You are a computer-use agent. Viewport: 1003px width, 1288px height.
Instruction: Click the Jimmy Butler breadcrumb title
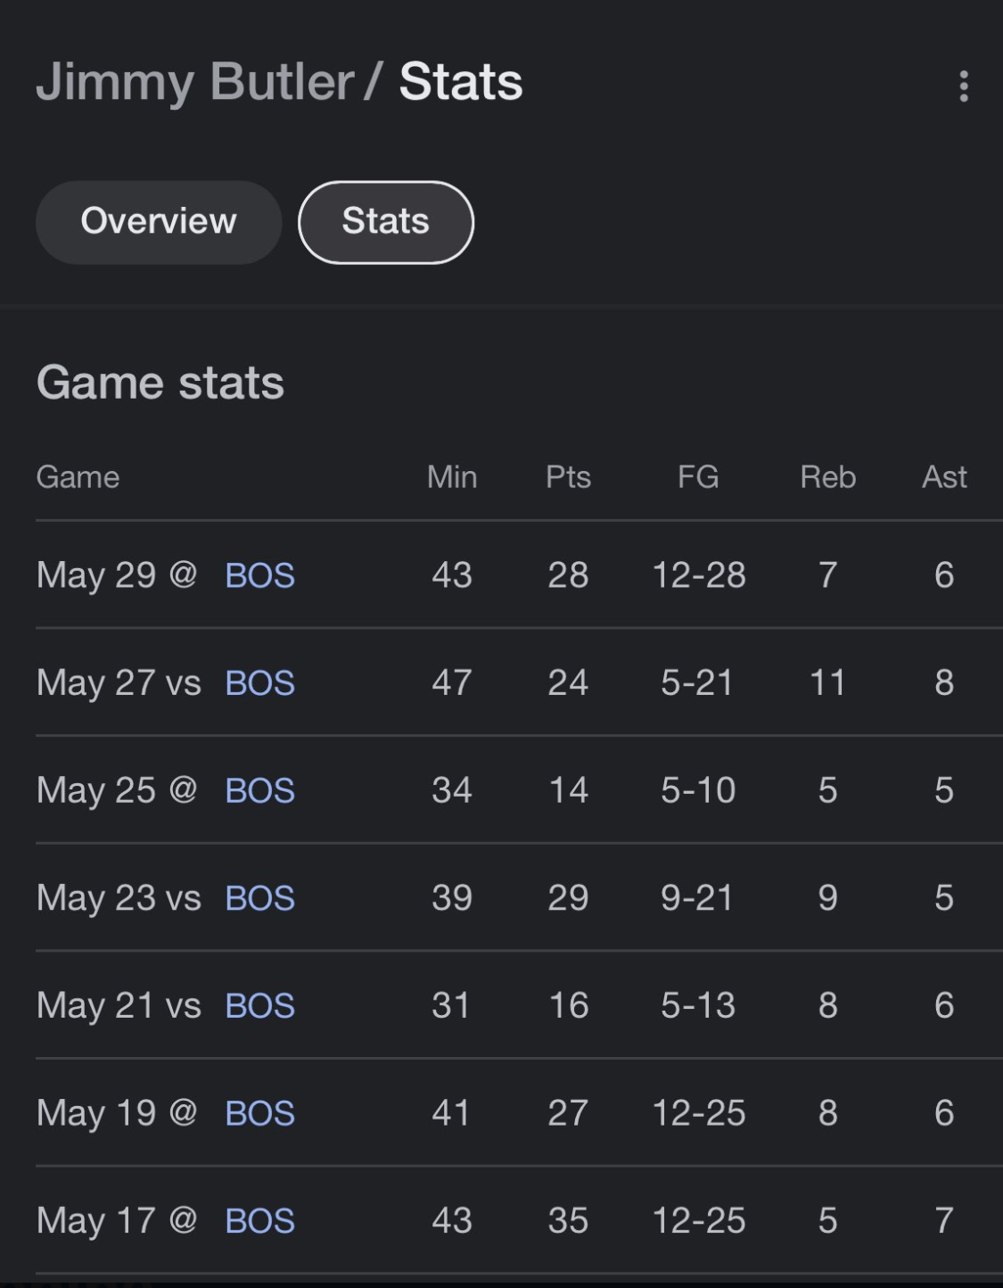(x=194, y=82)
